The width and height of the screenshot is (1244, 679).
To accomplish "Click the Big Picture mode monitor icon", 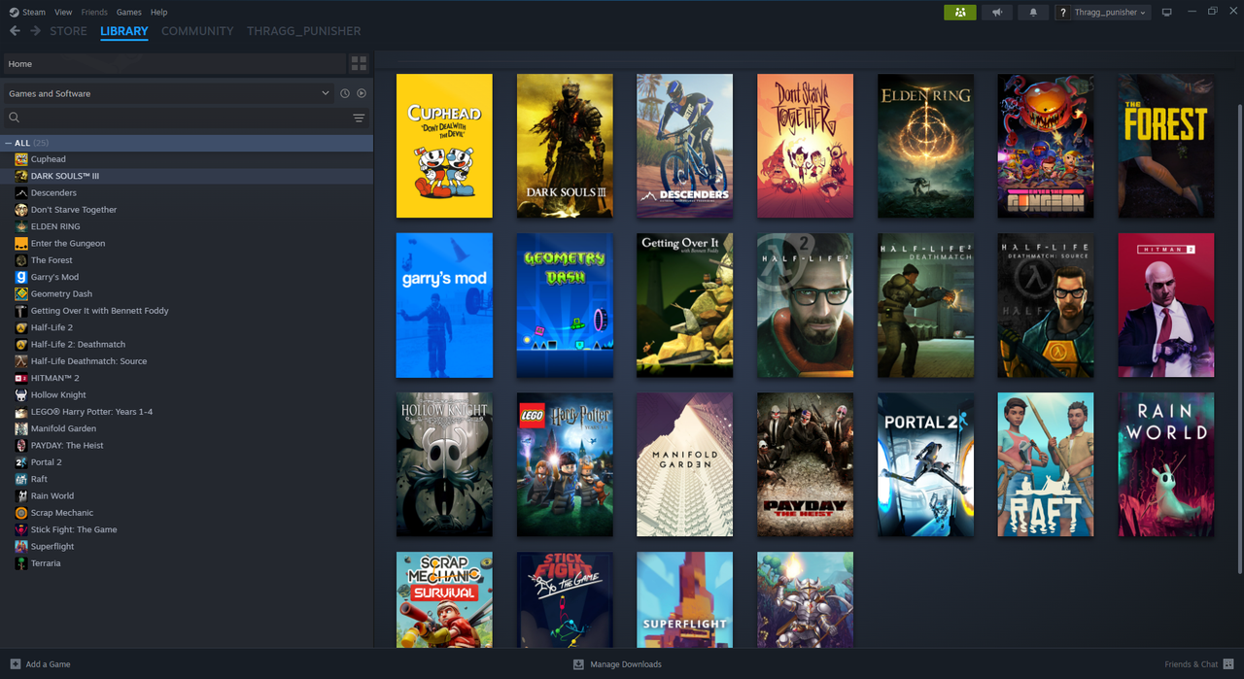I will [x=1167, y=12].
